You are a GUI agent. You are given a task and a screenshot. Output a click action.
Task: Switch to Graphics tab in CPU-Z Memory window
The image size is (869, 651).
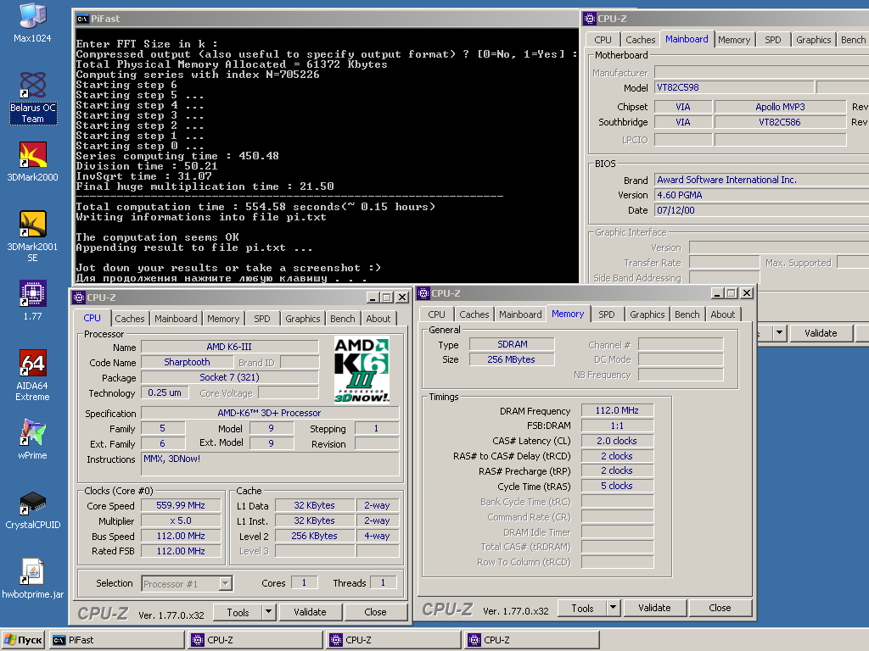click(x=648, y=314)
